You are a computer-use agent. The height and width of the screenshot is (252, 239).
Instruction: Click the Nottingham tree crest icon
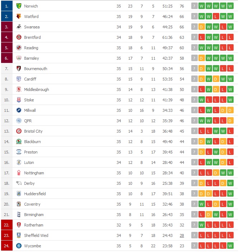[x=19, y=173]
